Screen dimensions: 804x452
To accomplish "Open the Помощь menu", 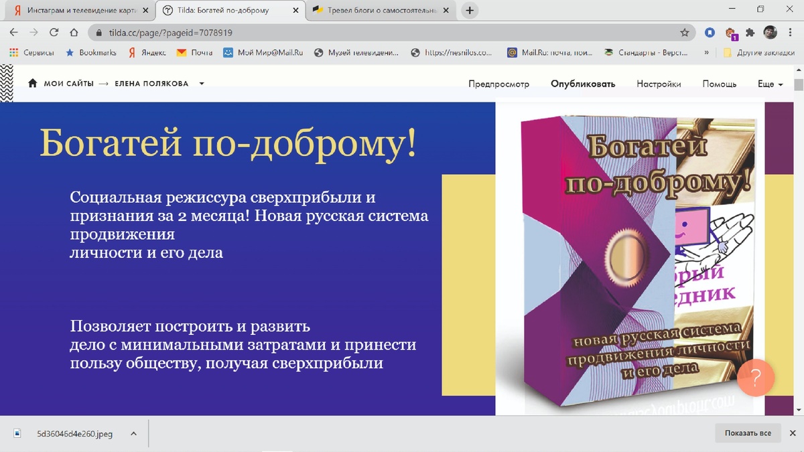I will click(x=720, y=84).
